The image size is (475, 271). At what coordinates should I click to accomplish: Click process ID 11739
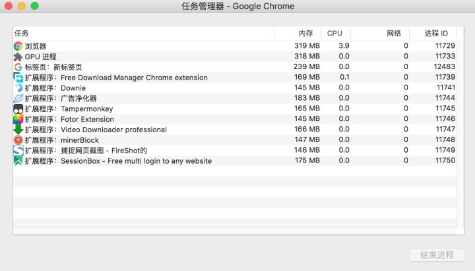[x=445, y=77]
